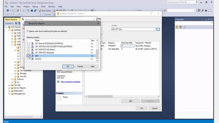Click the login icon beside [sa]

pos(32,56)
